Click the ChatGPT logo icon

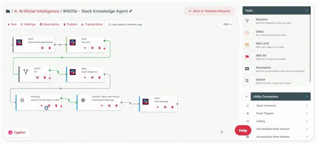coord(83,100)
